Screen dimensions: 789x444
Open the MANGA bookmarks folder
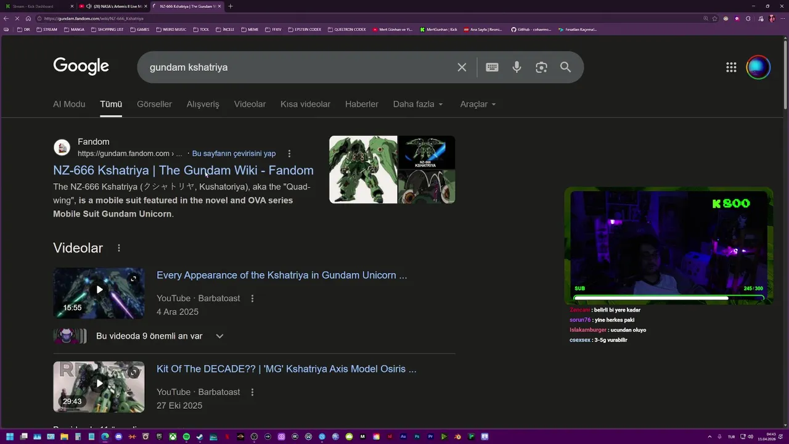point(74,29)
